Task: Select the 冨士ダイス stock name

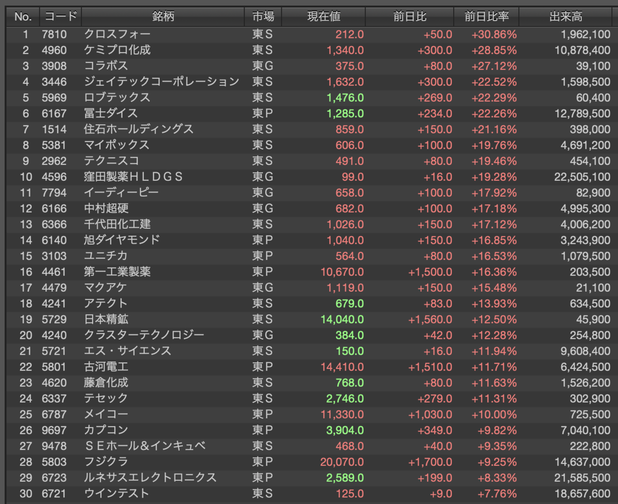Action: tap(111, 113)
